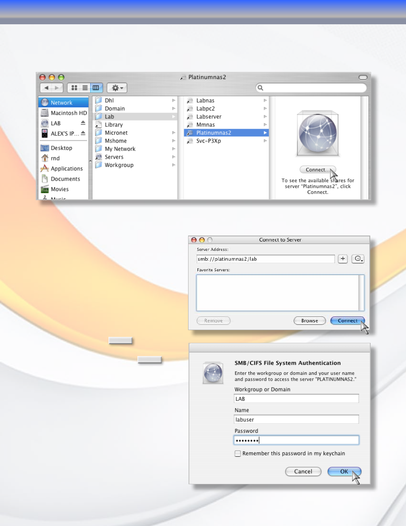The image size is (406, 526).
Task: Open recent servers clock dropdown
Action: (358, 259)
